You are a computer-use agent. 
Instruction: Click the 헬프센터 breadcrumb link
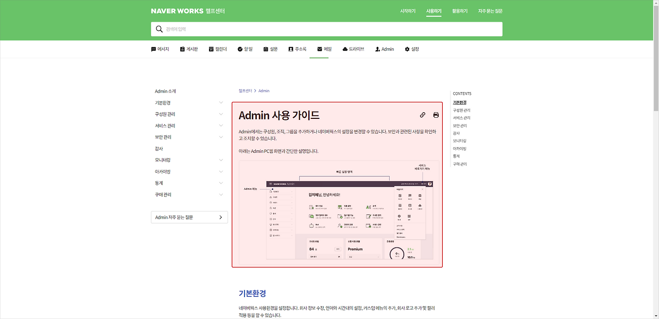[x=246, y=91]
